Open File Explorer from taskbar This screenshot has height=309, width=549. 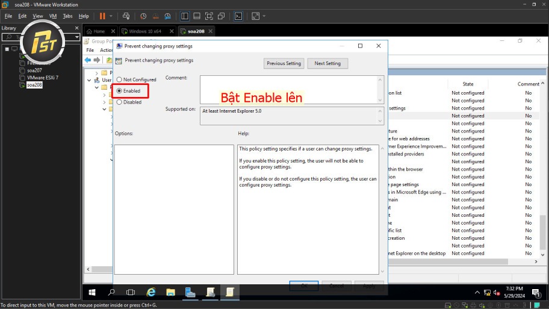pyautogui.click(x=170, y=292)
